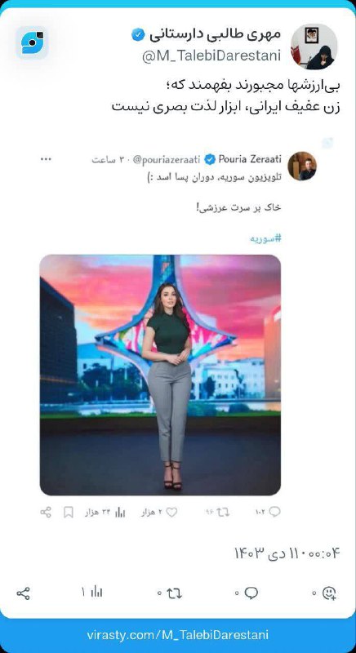
Task: Open the main post's view statistics icon
Action: (x=96, y=592)
